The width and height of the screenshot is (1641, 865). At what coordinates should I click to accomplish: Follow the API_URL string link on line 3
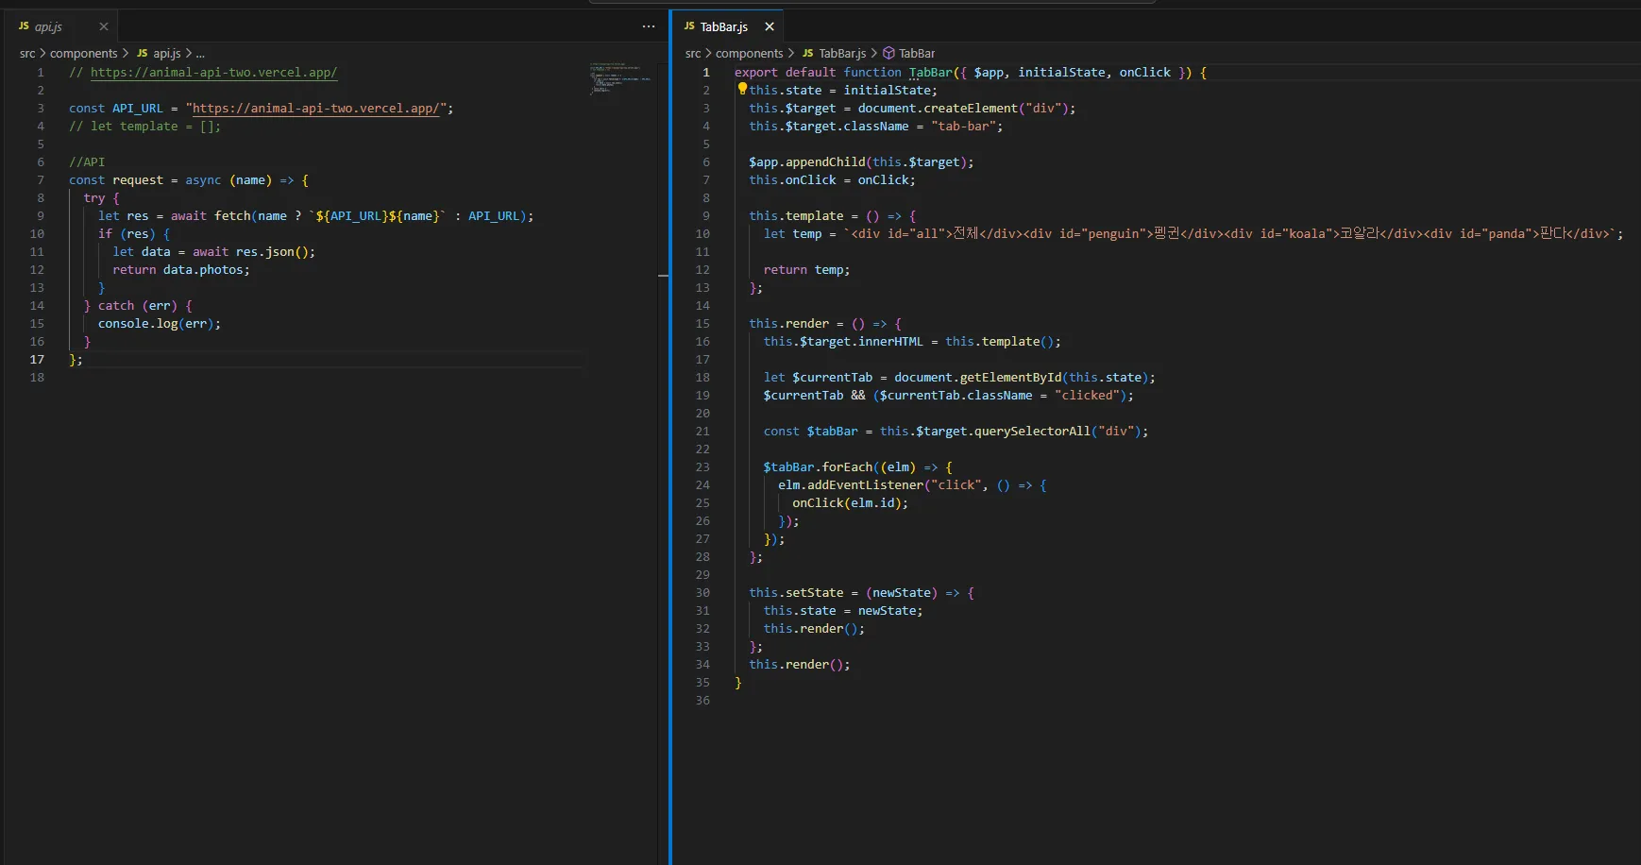coord(316,109)
